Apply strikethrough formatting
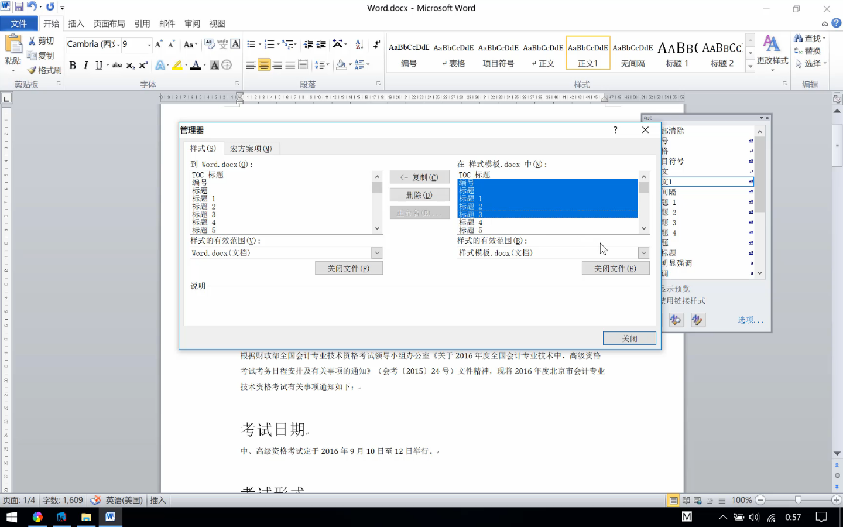 (x=116, y=66)
